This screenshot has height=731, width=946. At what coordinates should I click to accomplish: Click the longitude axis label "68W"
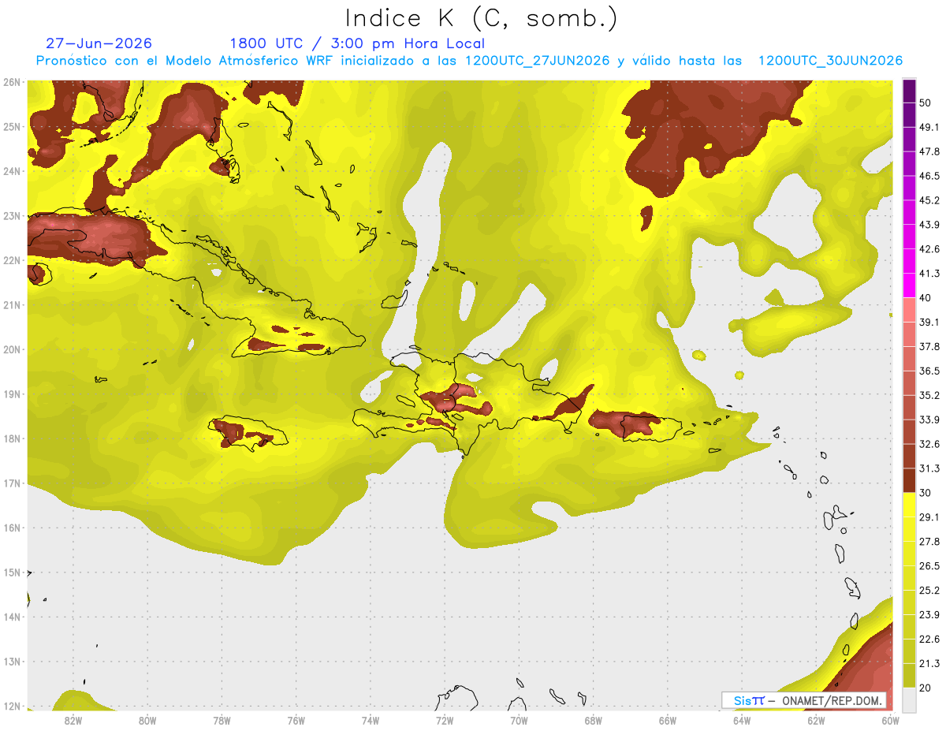594,721
